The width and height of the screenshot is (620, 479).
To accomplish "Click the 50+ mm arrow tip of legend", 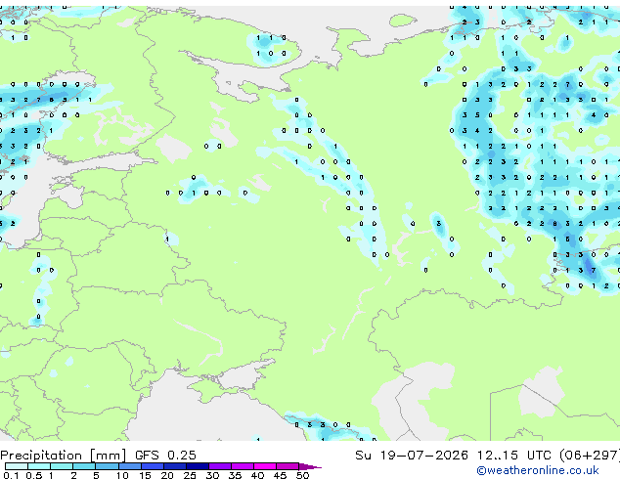I will click(310, 466).
